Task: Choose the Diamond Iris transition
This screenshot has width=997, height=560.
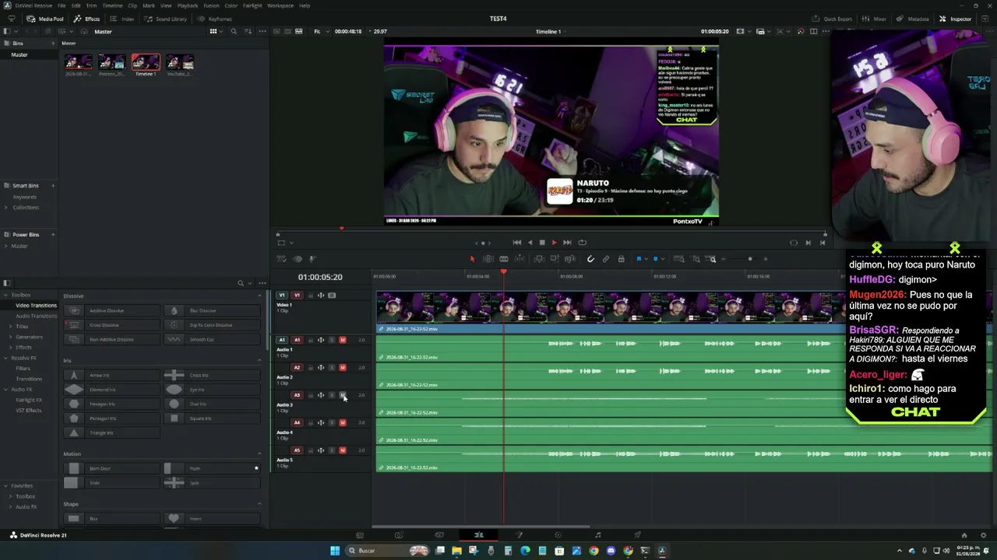Action: (113, 390)
